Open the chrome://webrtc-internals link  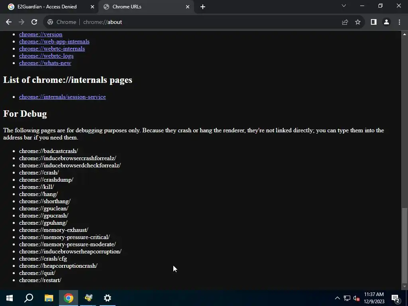click(52, 49)
